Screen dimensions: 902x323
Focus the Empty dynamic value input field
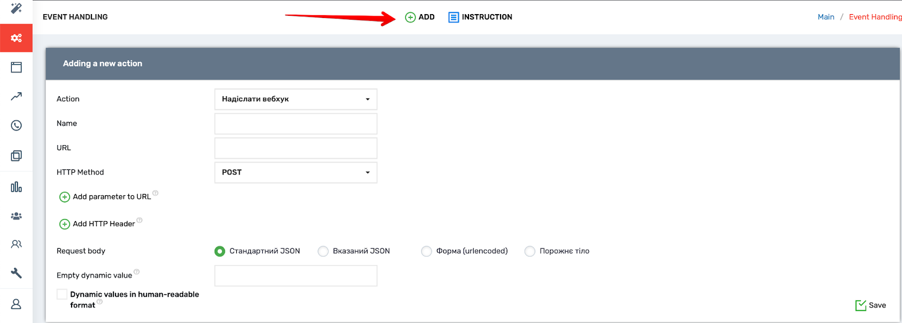coord(296,276)
